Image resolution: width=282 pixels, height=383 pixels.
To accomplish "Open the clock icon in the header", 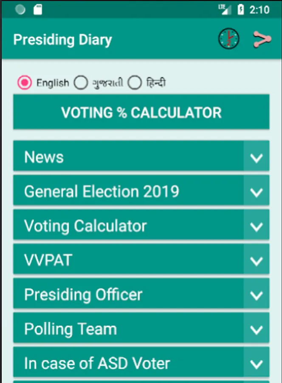I will click(x=228, y=38).
